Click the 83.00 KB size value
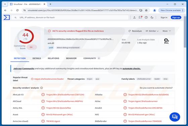The image size is (188, 126). 126,43
